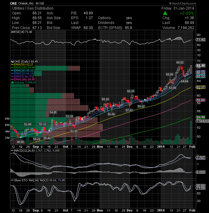
Task: Click the 58.18 price annotation
Action: click(x=105, y=99)
